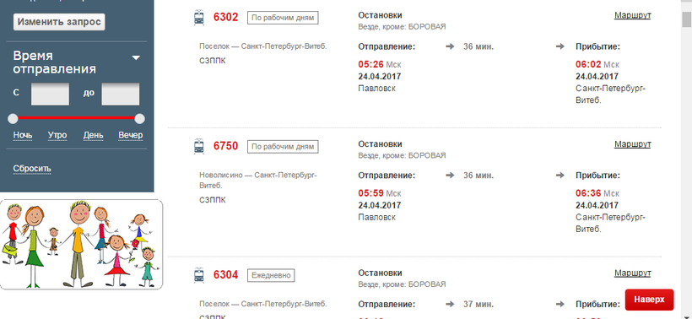Screen dimensions: 692x319
Task: Click the departure time 'до' input field
Action: [121, 94]
